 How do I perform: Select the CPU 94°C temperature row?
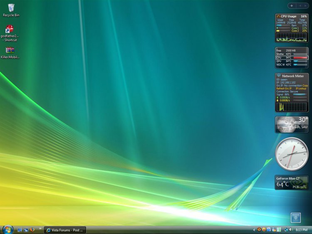(292, 58)
